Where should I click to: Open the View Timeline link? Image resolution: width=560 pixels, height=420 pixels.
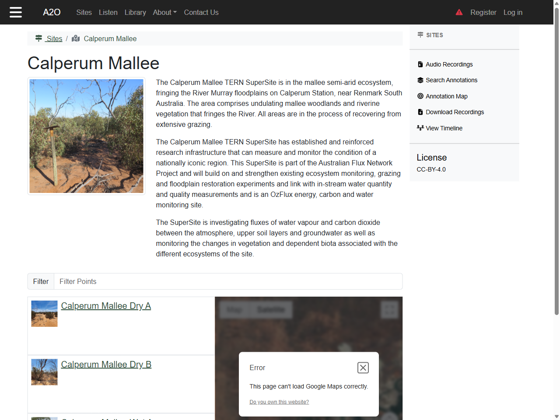[444, 128]
